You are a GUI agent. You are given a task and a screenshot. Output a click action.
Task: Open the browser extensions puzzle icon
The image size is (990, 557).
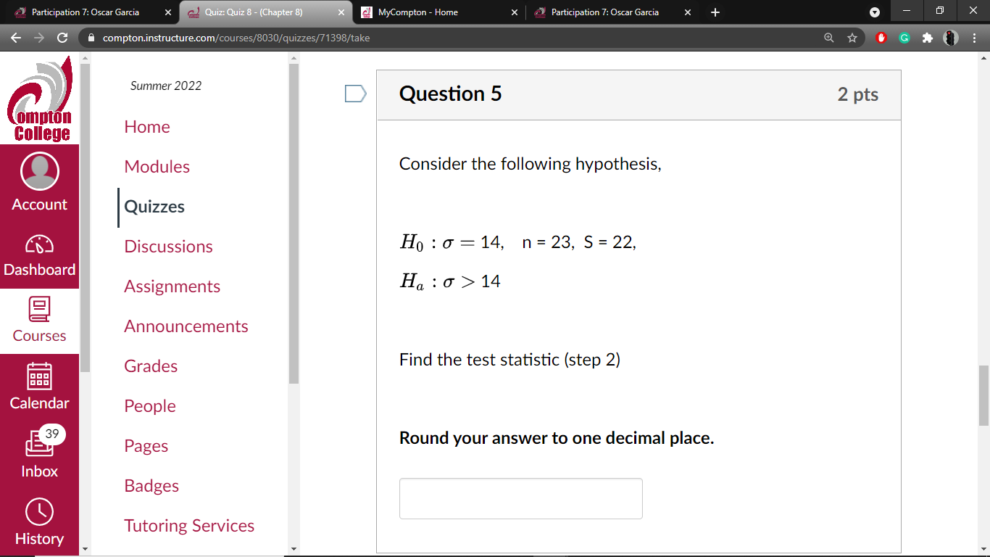928,38
